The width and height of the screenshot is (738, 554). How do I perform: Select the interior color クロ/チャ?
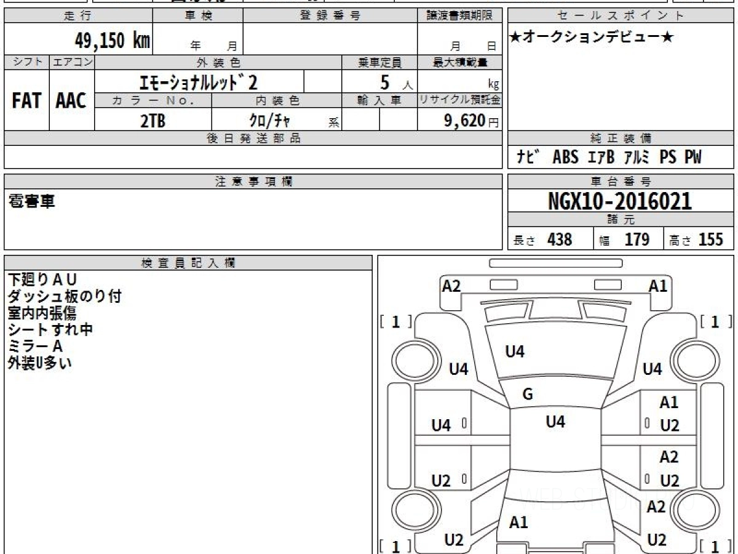(269, 121)
